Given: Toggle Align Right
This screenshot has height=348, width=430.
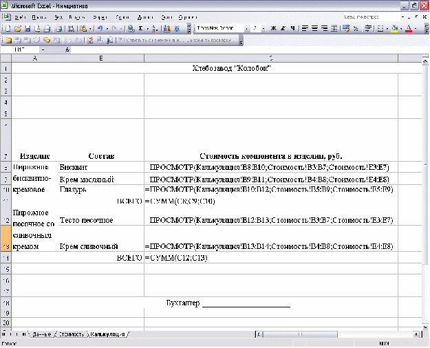Looking at the screenshot, I should tap(325, 28).
